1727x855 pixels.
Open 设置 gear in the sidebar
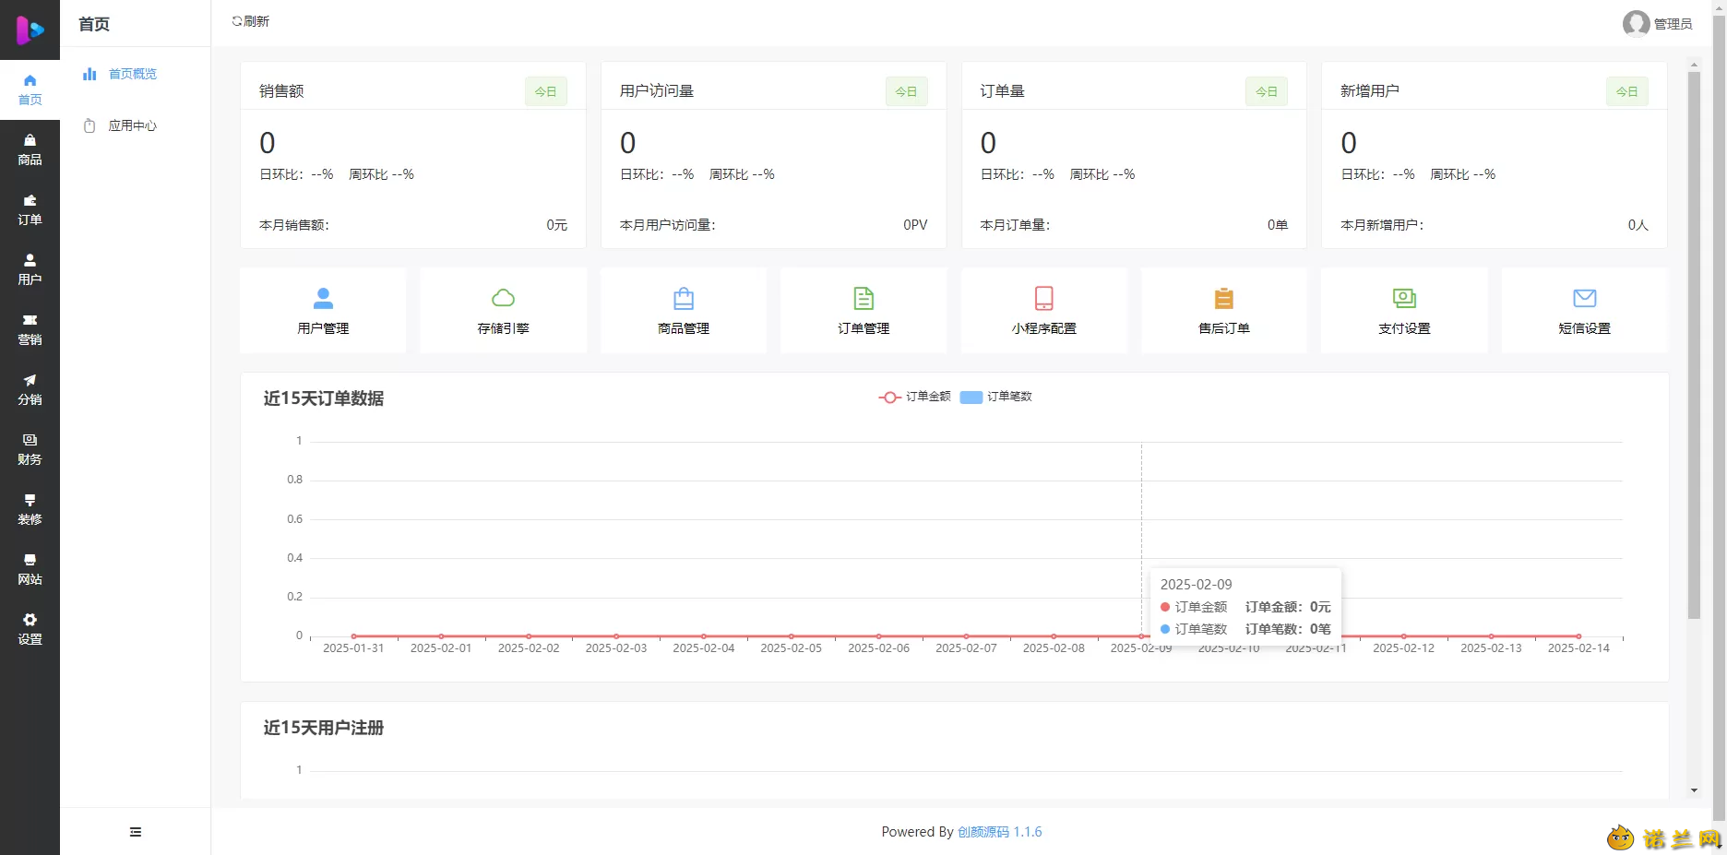coord(30,629)
